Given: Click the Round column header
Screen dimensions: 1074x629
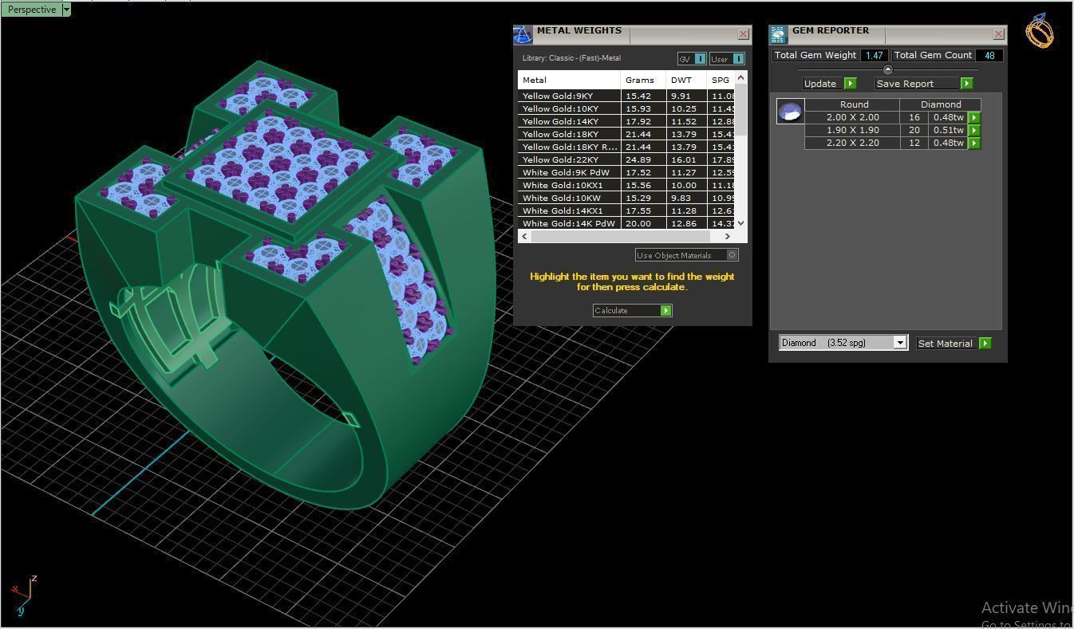Looking at the screenshot, I should click(853, 104).
